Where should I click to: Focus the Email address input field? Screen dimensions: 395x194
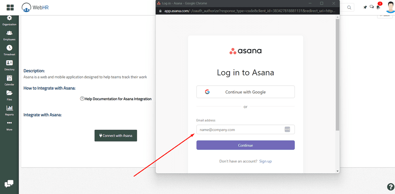click(x=246, y=129)
